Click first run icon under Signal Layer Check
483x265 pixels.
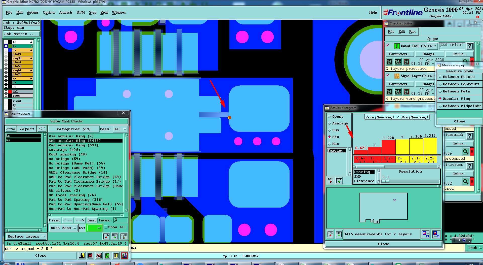tap(389, 92)
